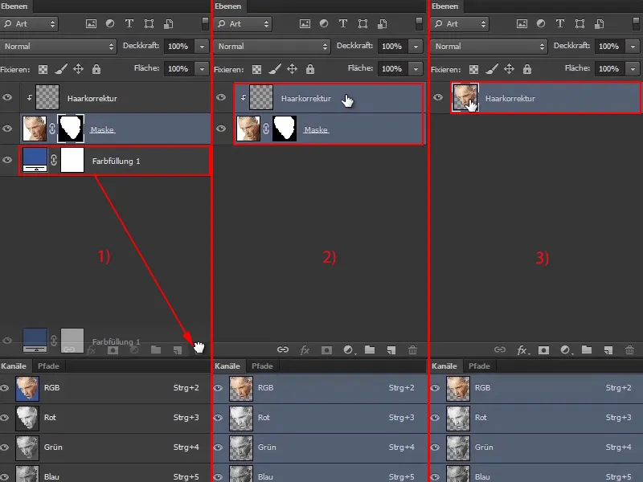The image size is (643, 482).
Task: Click Fläche 100% field in middle panel
Action: point(391,69)
